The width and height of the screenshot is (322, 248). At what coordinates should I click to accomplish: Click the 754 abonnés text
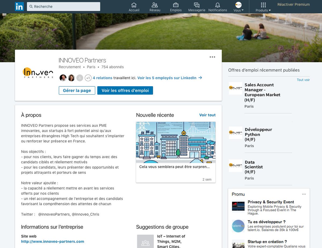(112, 67)
